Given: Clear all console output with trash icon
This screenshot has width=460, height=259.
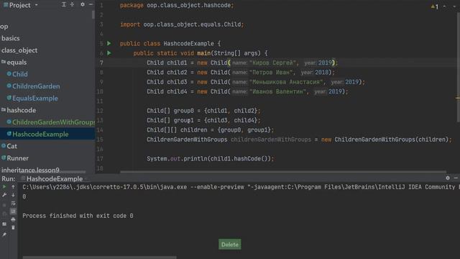Looking at the screenshot, I should 13,227.
